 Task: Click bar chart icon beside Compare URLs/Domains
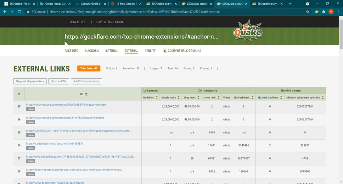(165, 51)
